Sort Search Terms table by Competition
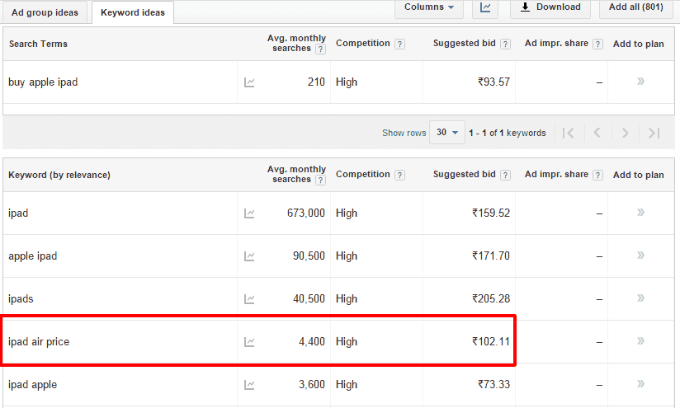680x408 pixels. point(362,44)
